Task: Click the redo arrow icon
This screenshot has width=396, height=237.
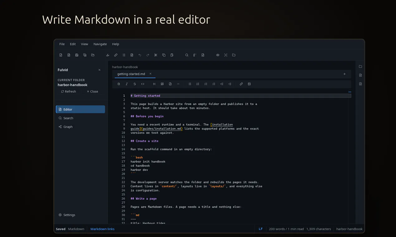Action: [x=148, y=55]
